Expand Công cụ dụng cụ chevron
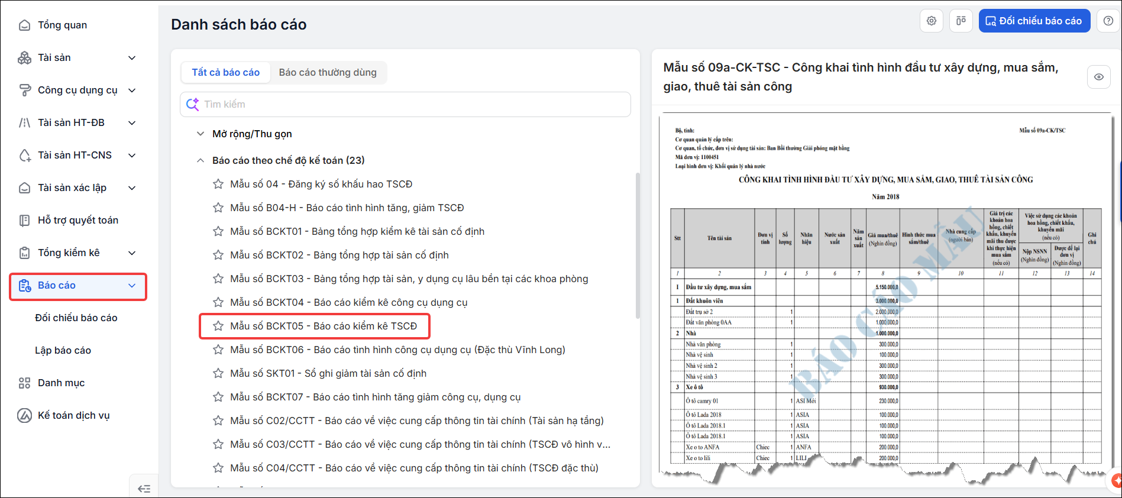This screenshot has width=1122, height=498. click(132, 90)
